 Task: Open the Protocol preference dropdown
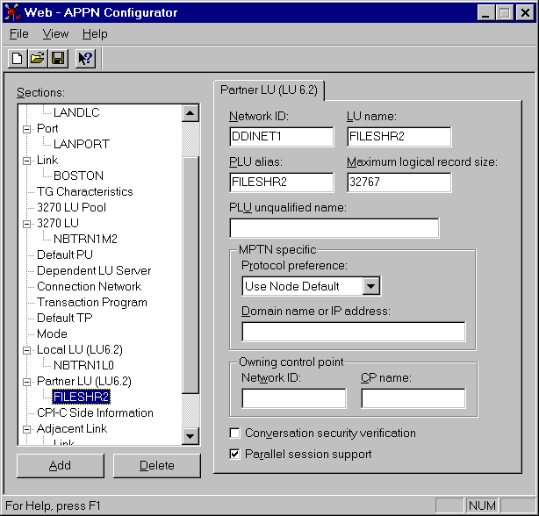(371, 286)
